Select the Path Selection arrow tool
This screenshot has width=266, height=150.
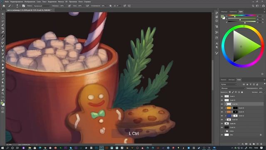(3, 82)
